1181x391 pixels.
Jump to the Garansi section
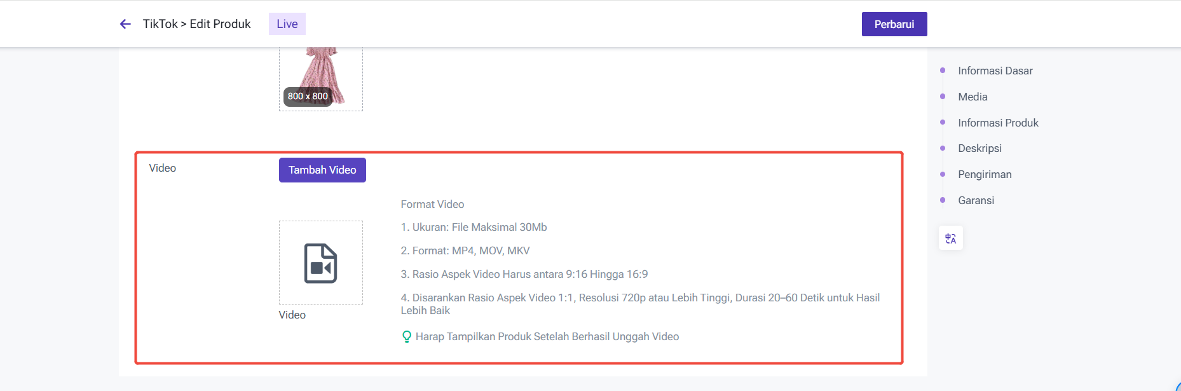click(x=976, y=200)
